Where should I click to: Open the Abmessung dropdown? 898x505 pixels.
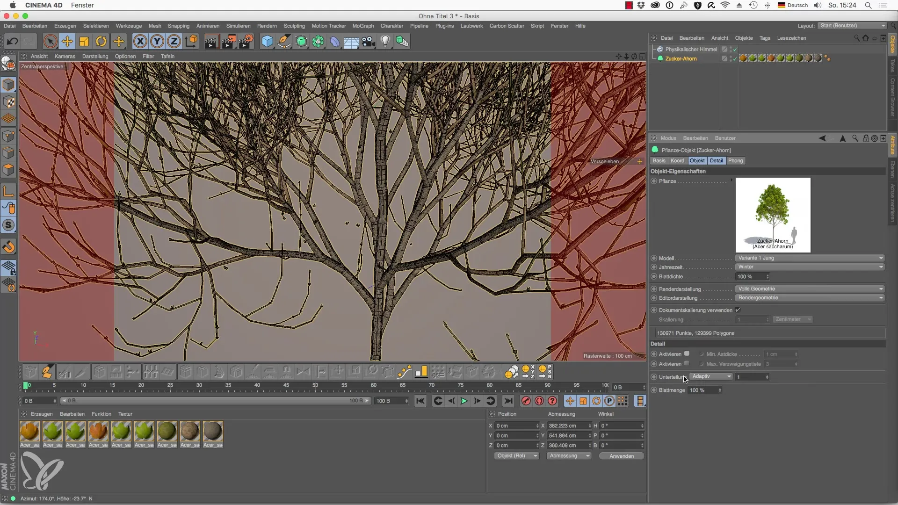pos(569,456)
